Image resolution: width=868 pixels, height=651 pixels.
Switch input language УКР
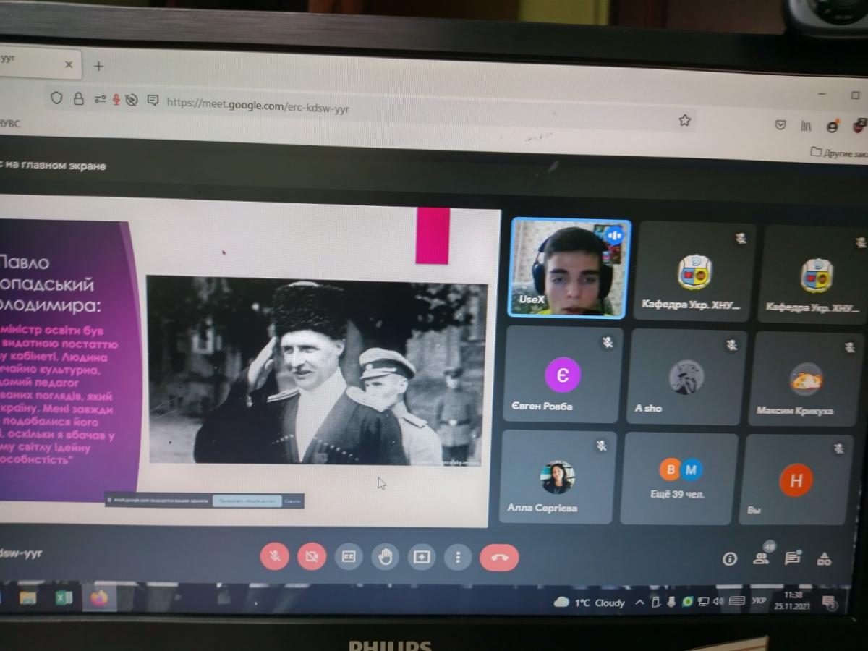(x=759, y=600)
